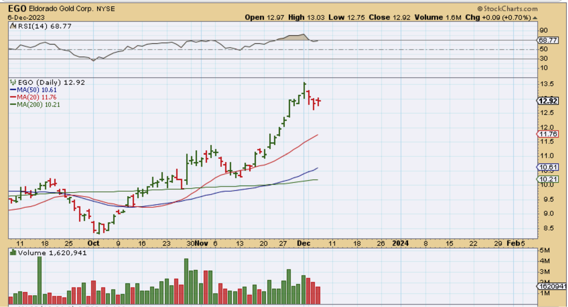Select the Volume 1.6M header value
568x307 pixels.
coord(438,18)
